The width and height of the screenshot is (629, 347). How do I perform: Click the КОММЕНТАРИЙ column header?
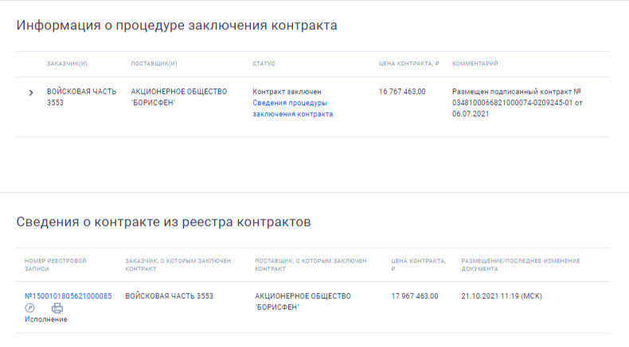click(x=475, y=64)
